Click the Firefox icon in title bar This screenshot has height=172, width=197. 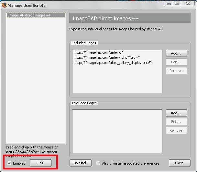point(4,5)
